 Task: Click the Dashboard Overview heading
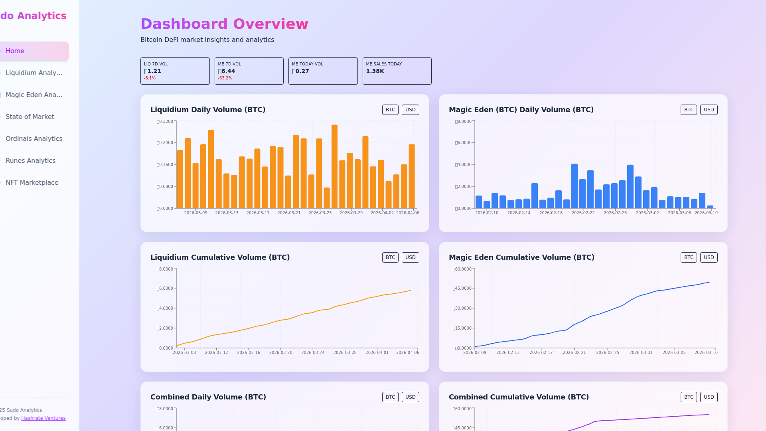click(x=224, y=24)
